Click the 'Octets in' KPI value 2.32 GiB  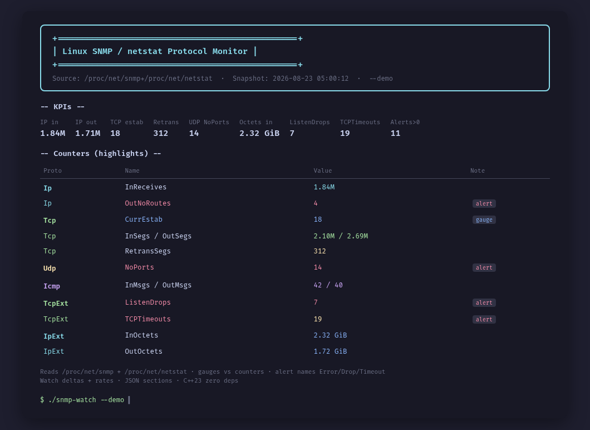pos(259,133)
